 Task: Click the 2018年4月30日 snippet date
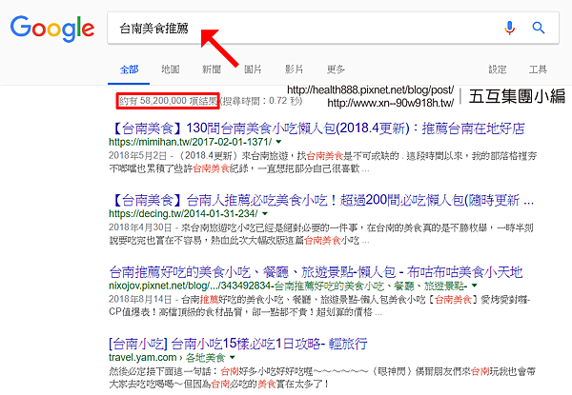[140, 227]
